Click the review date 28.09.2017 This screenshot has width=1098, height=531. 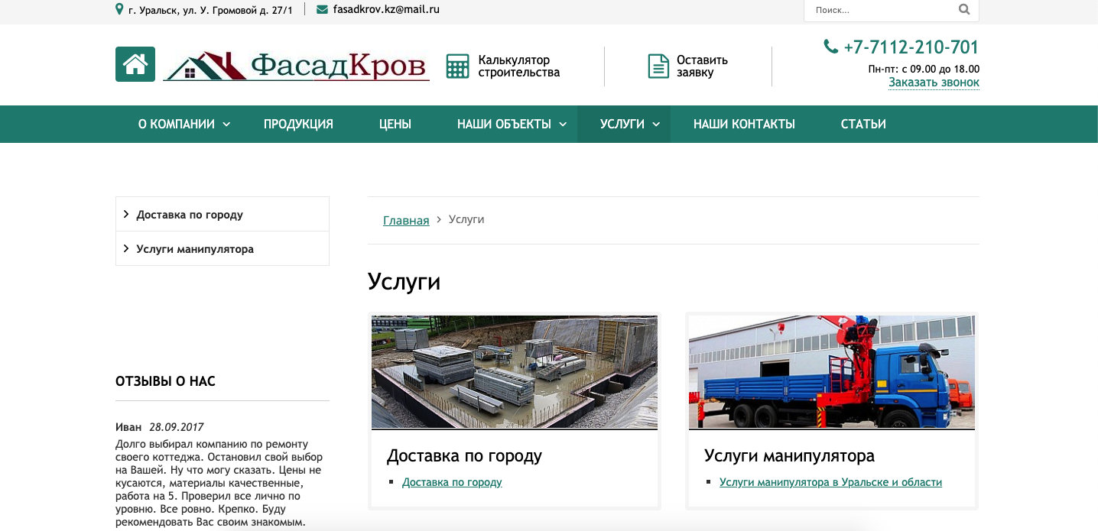[177, 427]
